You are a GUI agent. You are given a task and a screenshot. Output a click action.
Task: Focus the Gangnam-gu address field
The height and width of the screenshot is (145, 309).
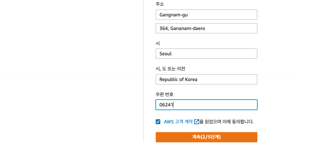click(x=206, y=15)
